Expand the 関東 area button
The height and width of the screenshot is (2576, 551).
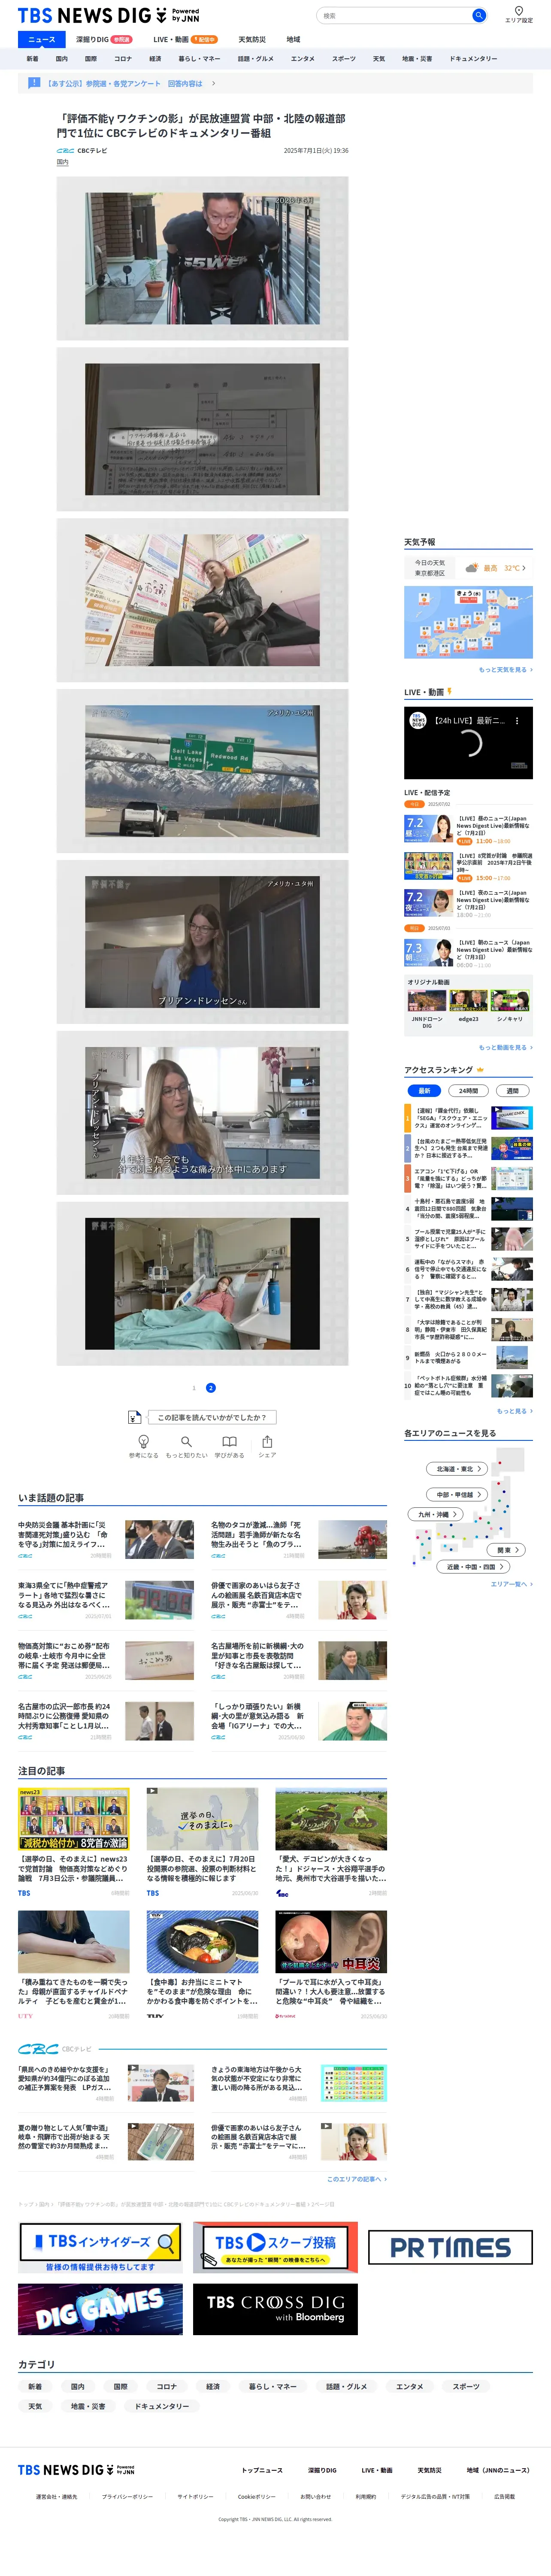point(507,1549)
